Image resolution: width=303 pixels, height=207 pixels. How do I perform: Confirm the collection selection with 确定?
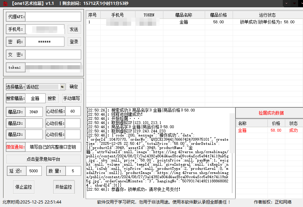(74, 87)
